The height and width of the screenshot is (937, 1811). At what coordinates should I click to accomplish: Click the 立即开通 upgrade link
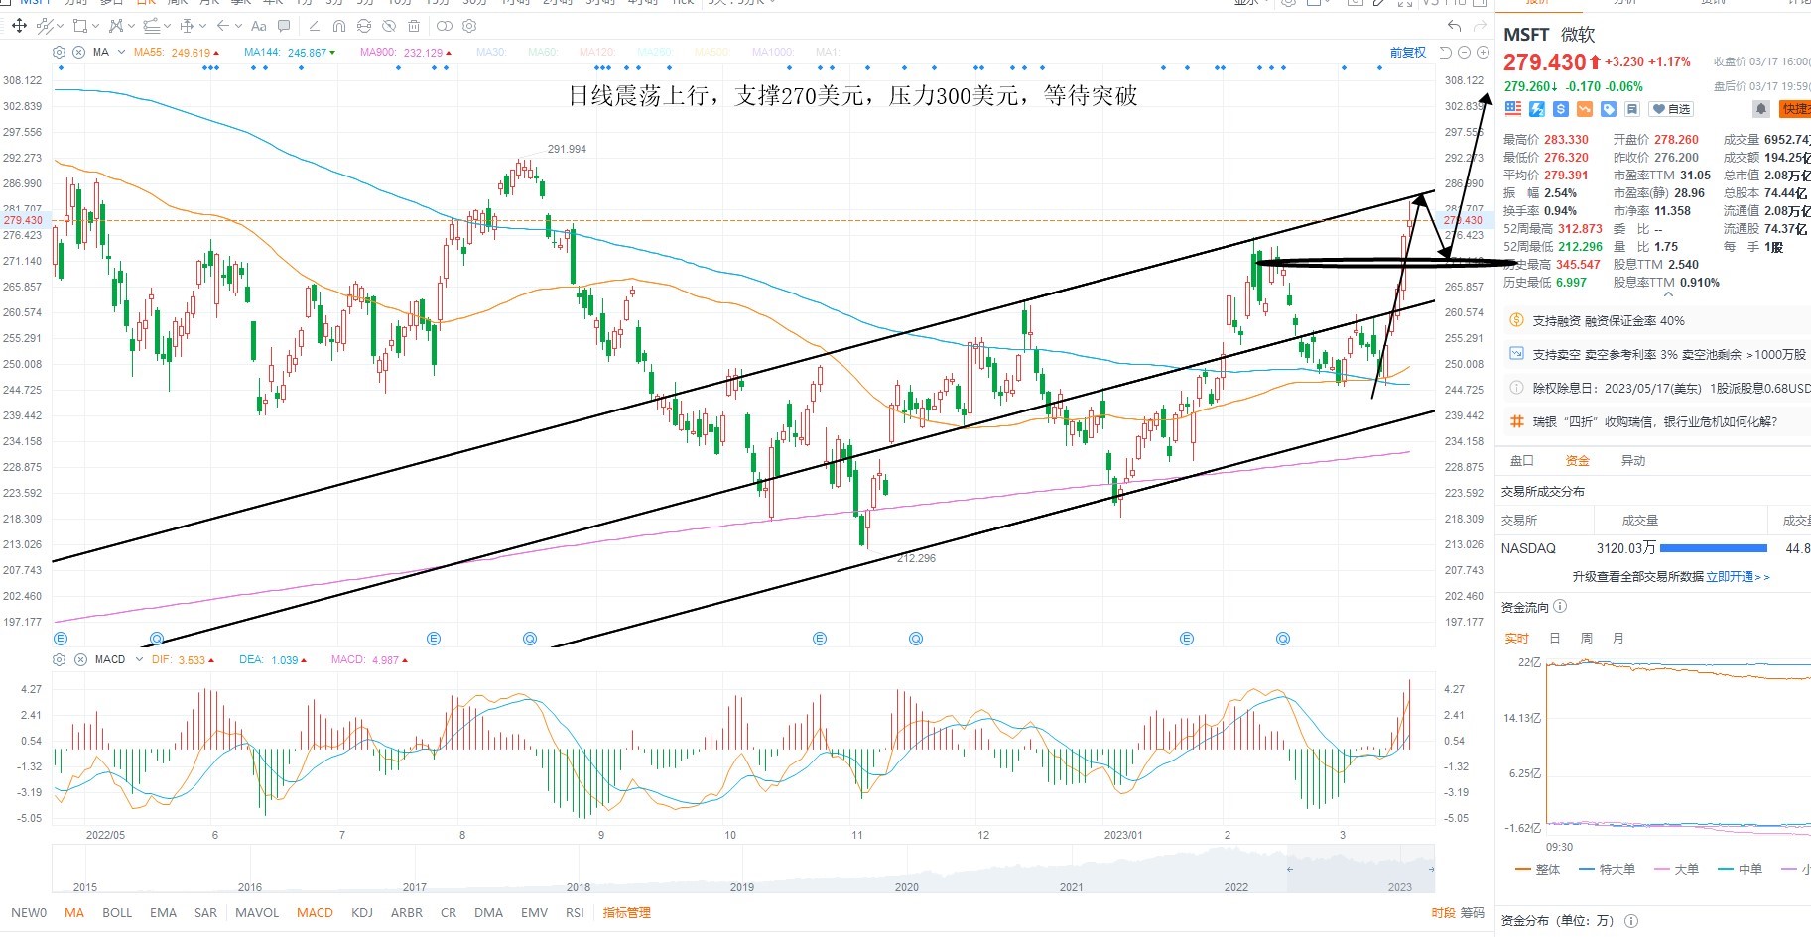point(1738,577)
